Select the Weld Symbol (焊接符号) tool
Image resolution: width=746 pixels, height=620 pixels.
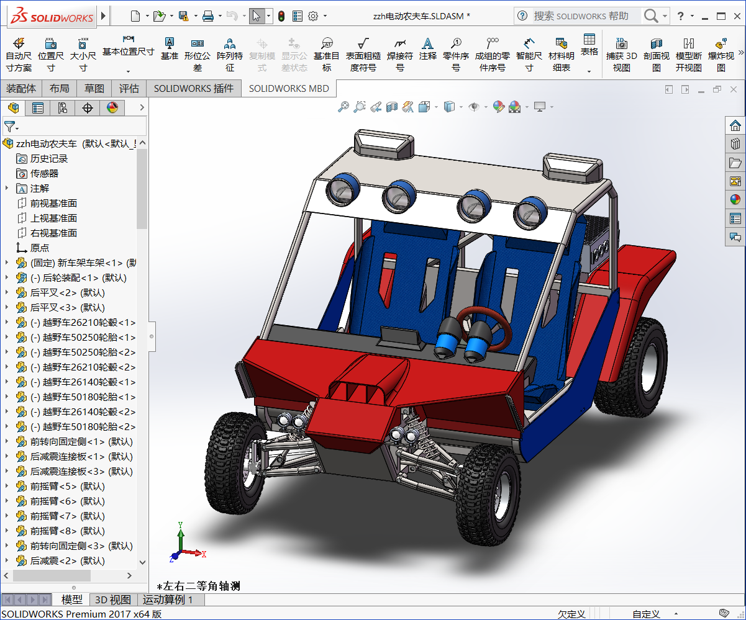(x=400, y=53)
